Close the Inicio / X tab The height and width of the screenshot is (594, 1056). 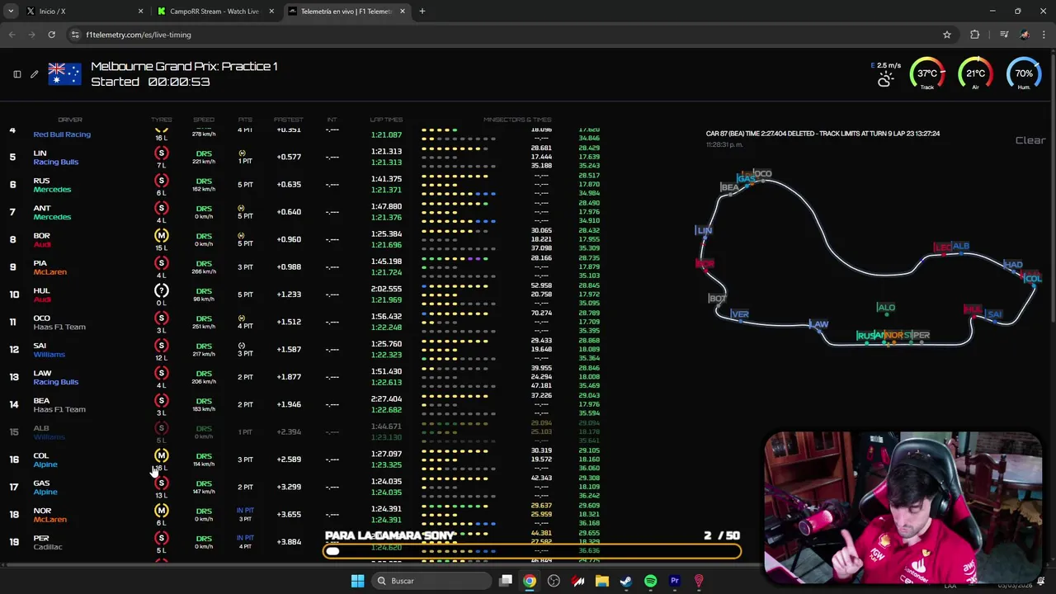point(140,12)
